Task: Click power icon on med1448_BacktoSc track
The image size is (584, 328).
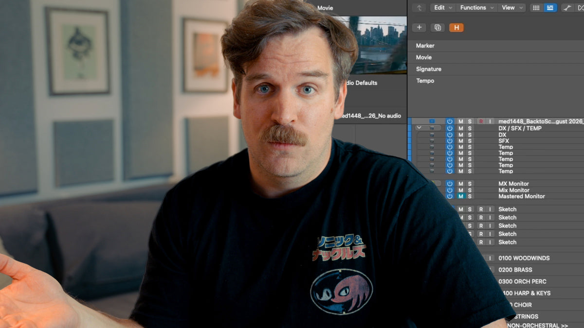Action: click(450, 121)
